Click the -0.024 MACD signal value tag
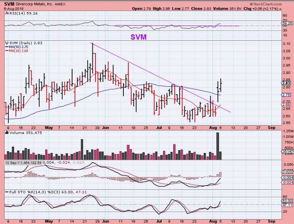The height and width of the screenshot is (224, 294). (x=288, y=183)
